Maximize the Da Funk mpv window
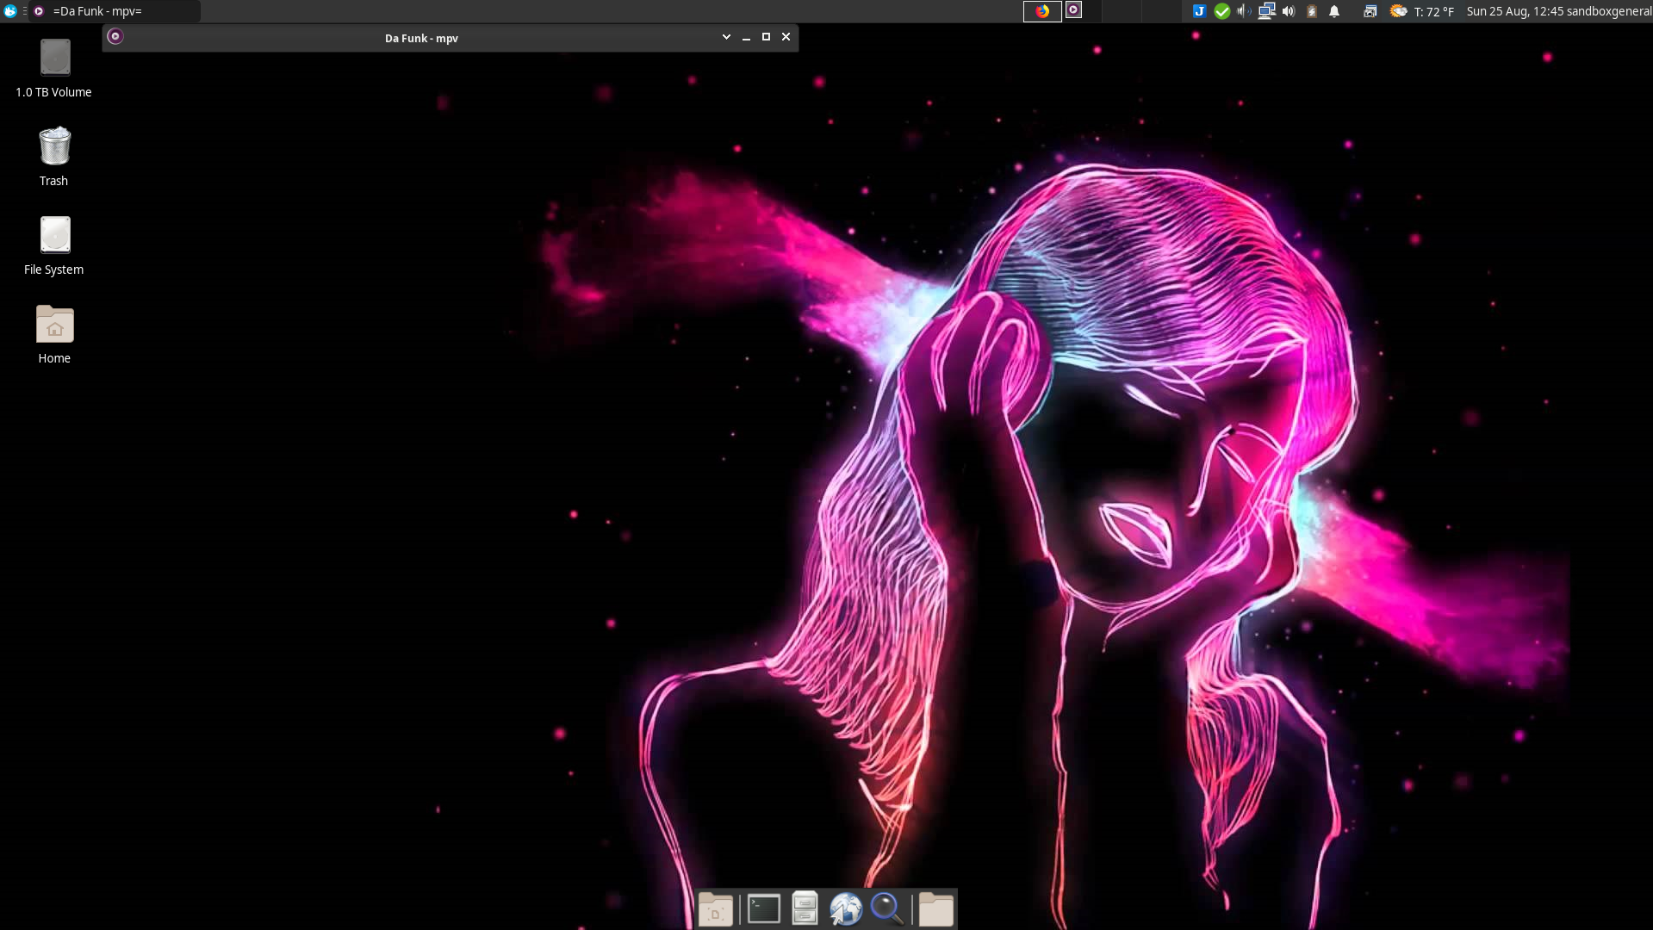The width and height of the screenshot is (1653, 930). (766, 37)
